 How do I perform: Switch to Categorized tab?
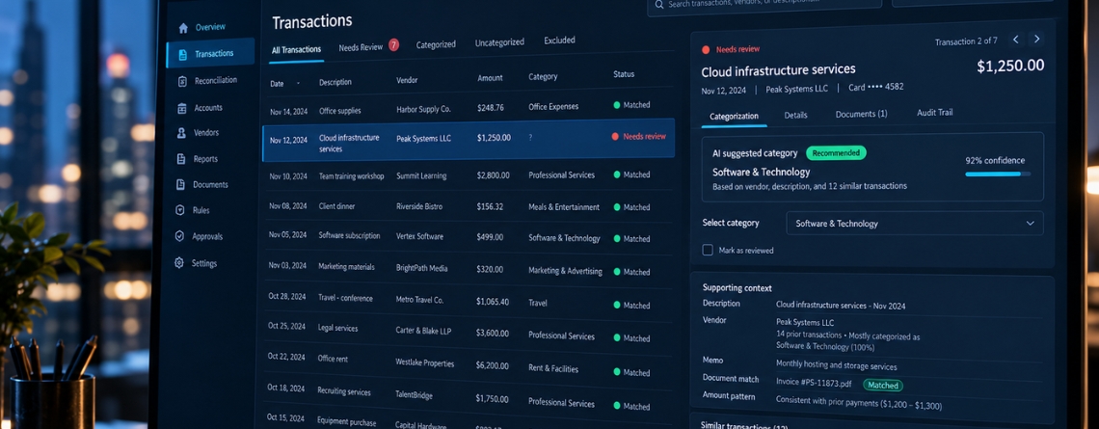436,44
